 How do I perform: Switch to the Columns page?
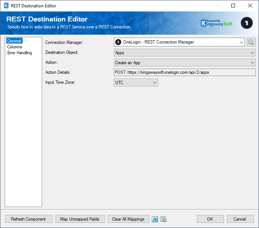(14, 47)
